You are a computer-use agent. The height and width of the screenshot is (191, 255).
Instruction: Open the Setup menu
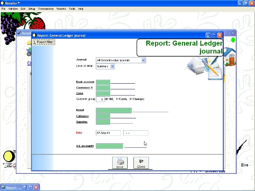pyautogui.click(x=31, y=9)
